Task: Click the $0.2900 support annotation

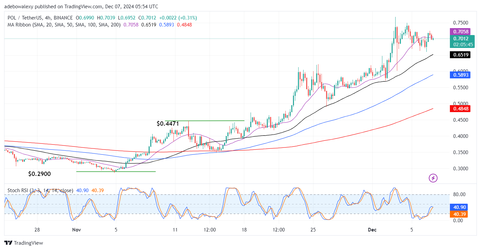Action: 39,174
